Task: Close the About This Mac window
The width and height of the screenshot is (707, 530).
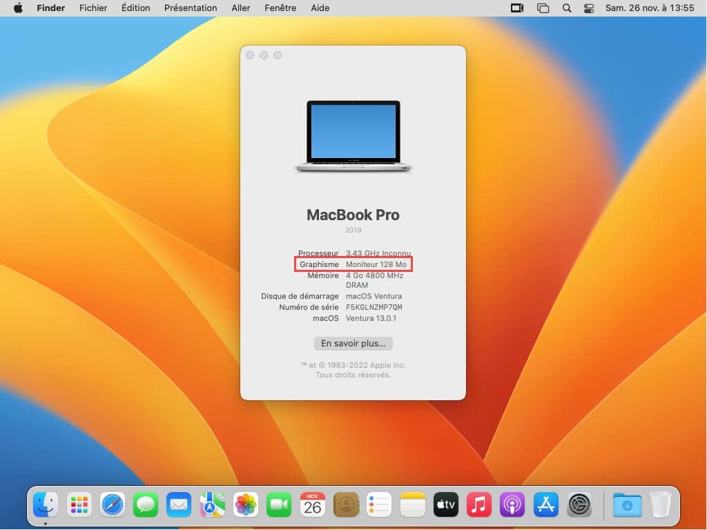Action: [250, 55]
